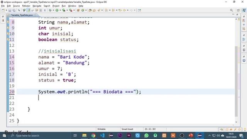Click the cursor position 20 : 33 : 361 status
Image resolution: width=247 pixels, height=139 pixels.
[x=150, y=129]
